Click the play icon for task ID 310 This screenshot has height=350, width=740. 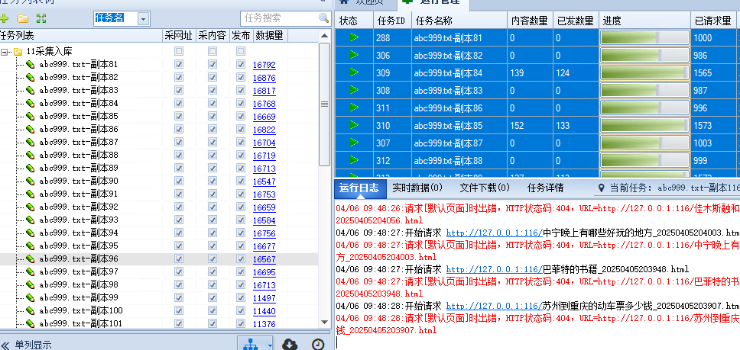tap(354, 125)
